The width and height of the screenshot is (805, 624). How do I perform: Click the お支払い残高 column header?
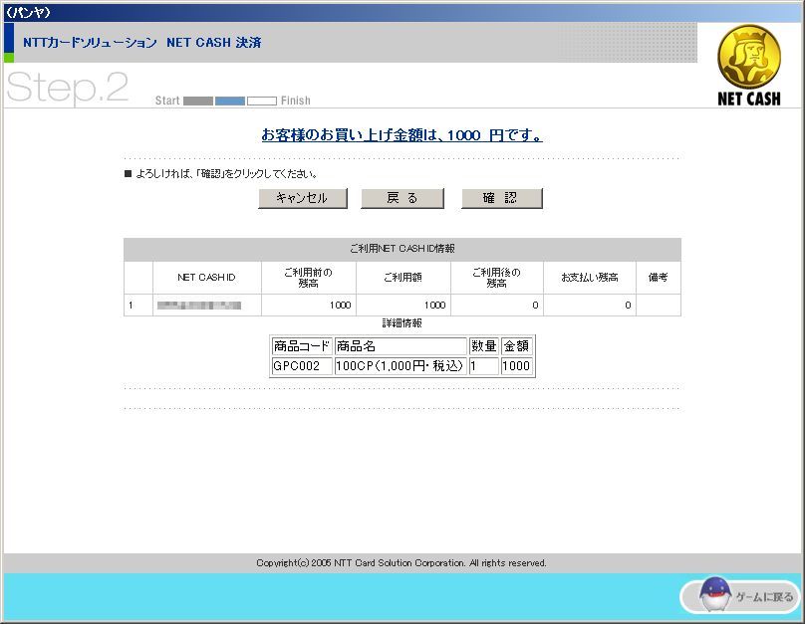[x=590, y=278]
